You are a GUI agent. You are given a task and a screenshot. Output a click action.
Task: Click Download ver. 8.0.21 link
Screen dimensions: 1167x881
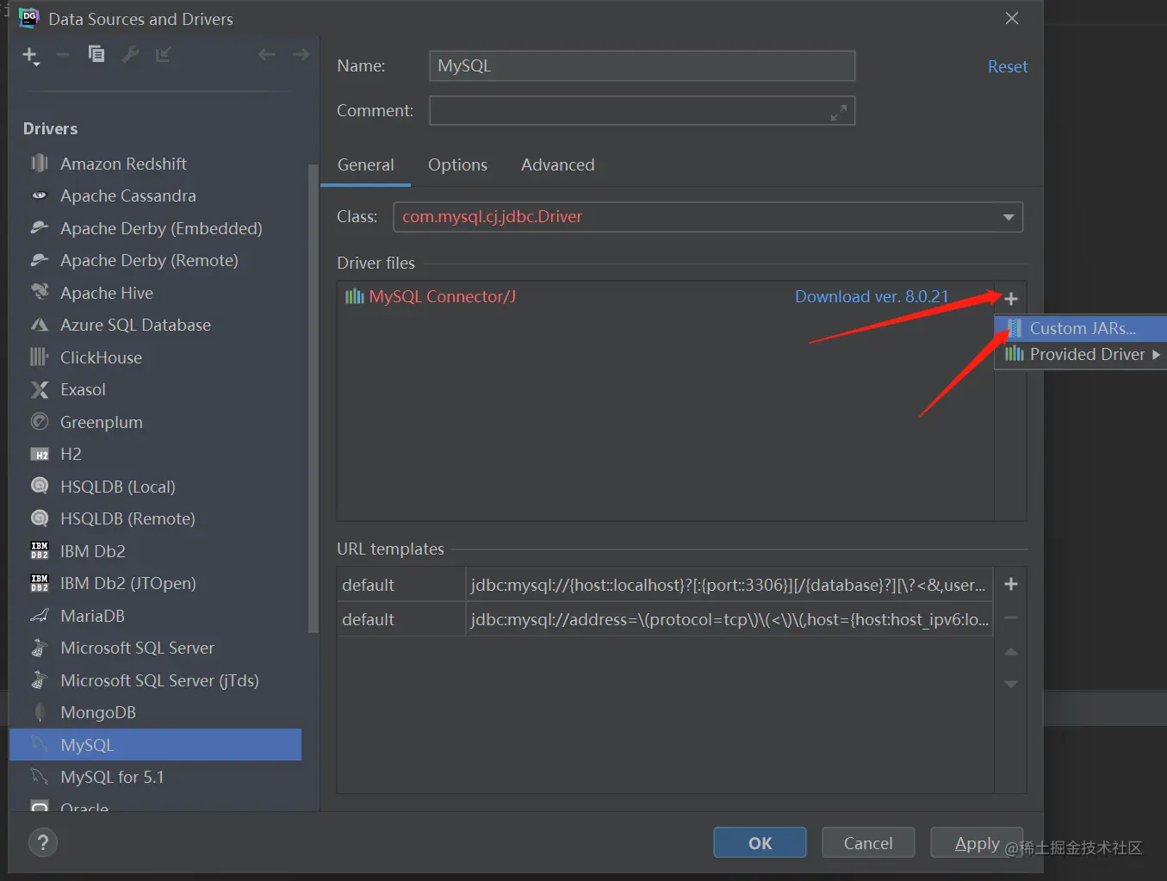[x=872, y=297]
